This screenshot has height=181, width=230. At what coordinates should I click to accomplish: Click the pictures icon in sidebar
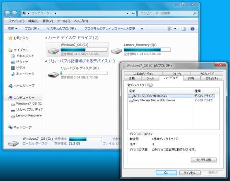tap(13, 62)
